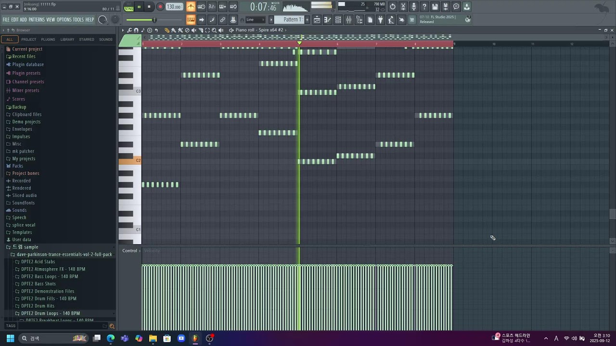Collapse the 드럼 sample folder

pos(25,247)
